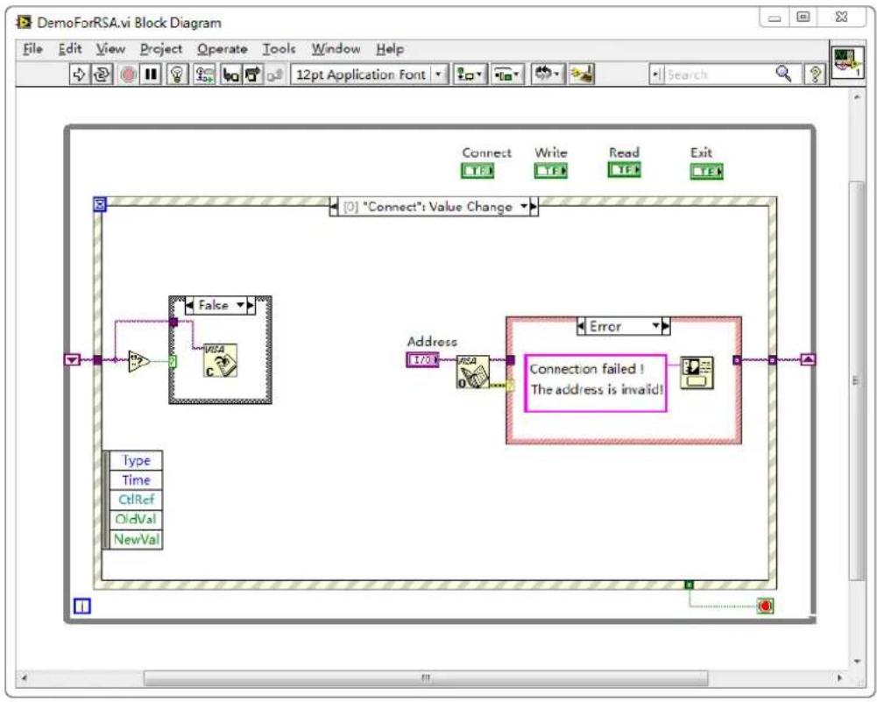The width and height of the screenshot is (877, 702).
Task: Select the VISA Open node
Action: point(472,372)
